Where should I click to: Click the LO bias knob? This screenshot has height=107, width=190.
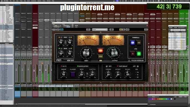(x=61, y=53)
